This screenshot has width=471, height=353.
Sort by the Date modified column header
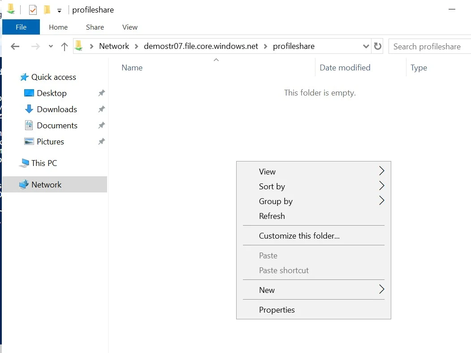[x=345, y=68]
